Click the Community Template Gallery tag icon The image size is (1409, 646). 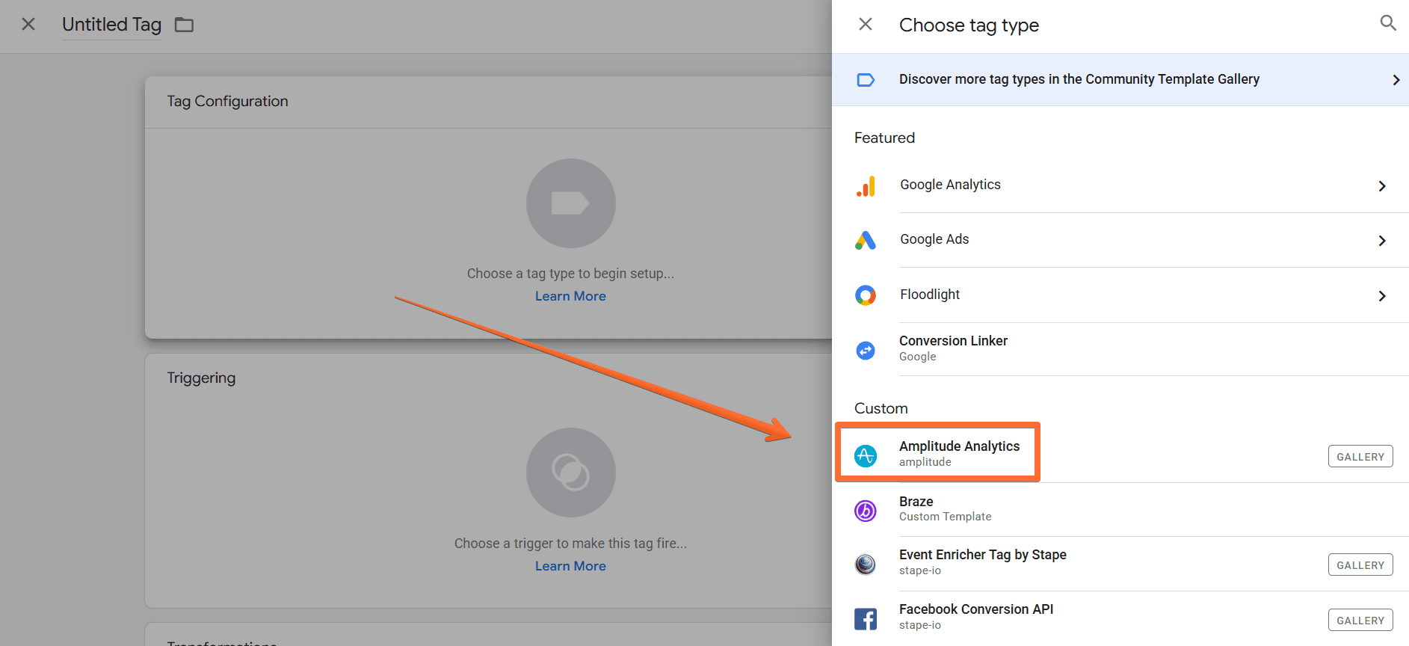[866, 80]
